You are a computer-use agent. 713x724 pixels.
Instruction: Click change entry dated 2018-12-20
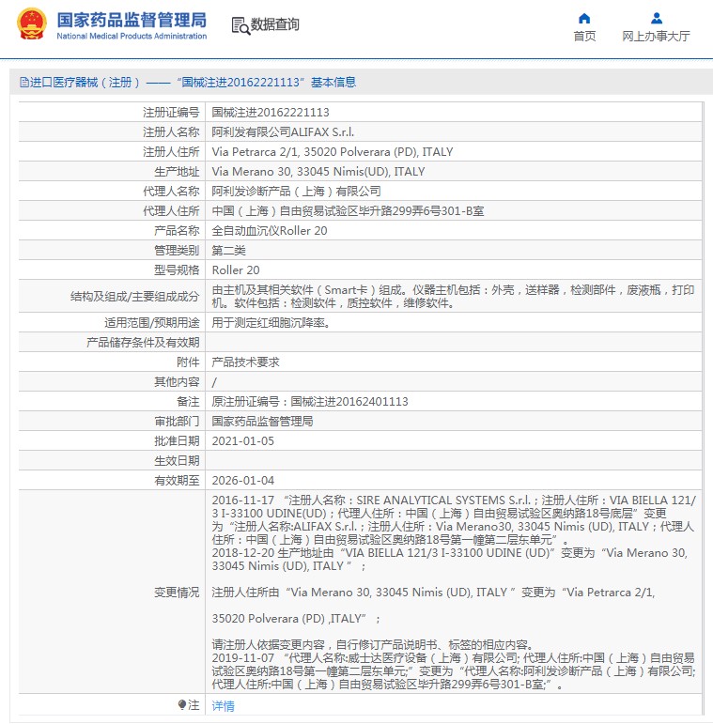coord(449,559)
